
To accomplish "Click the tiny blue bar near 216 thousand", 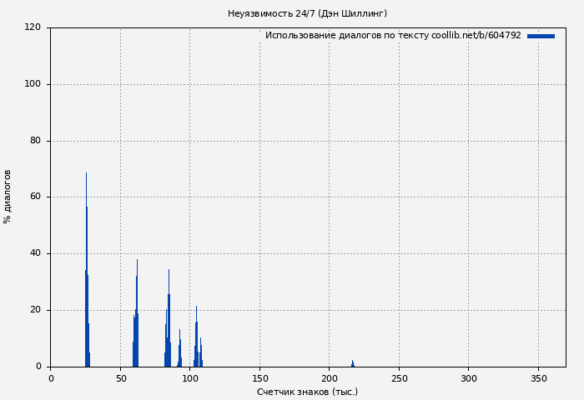I will click(352, 363).
